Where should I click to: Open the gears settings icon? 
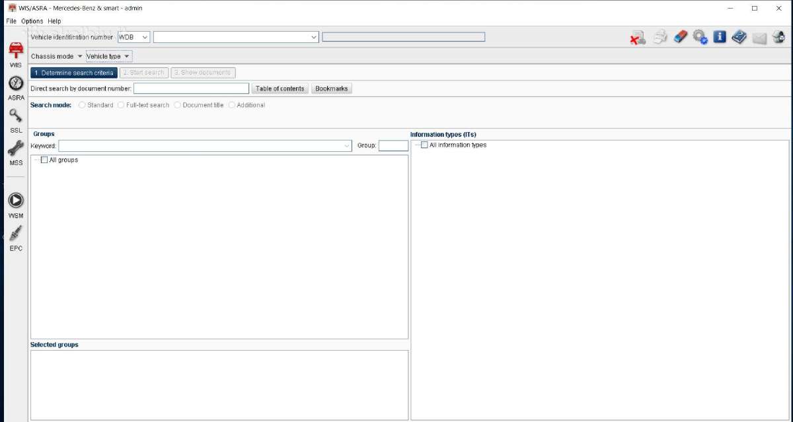700,37
